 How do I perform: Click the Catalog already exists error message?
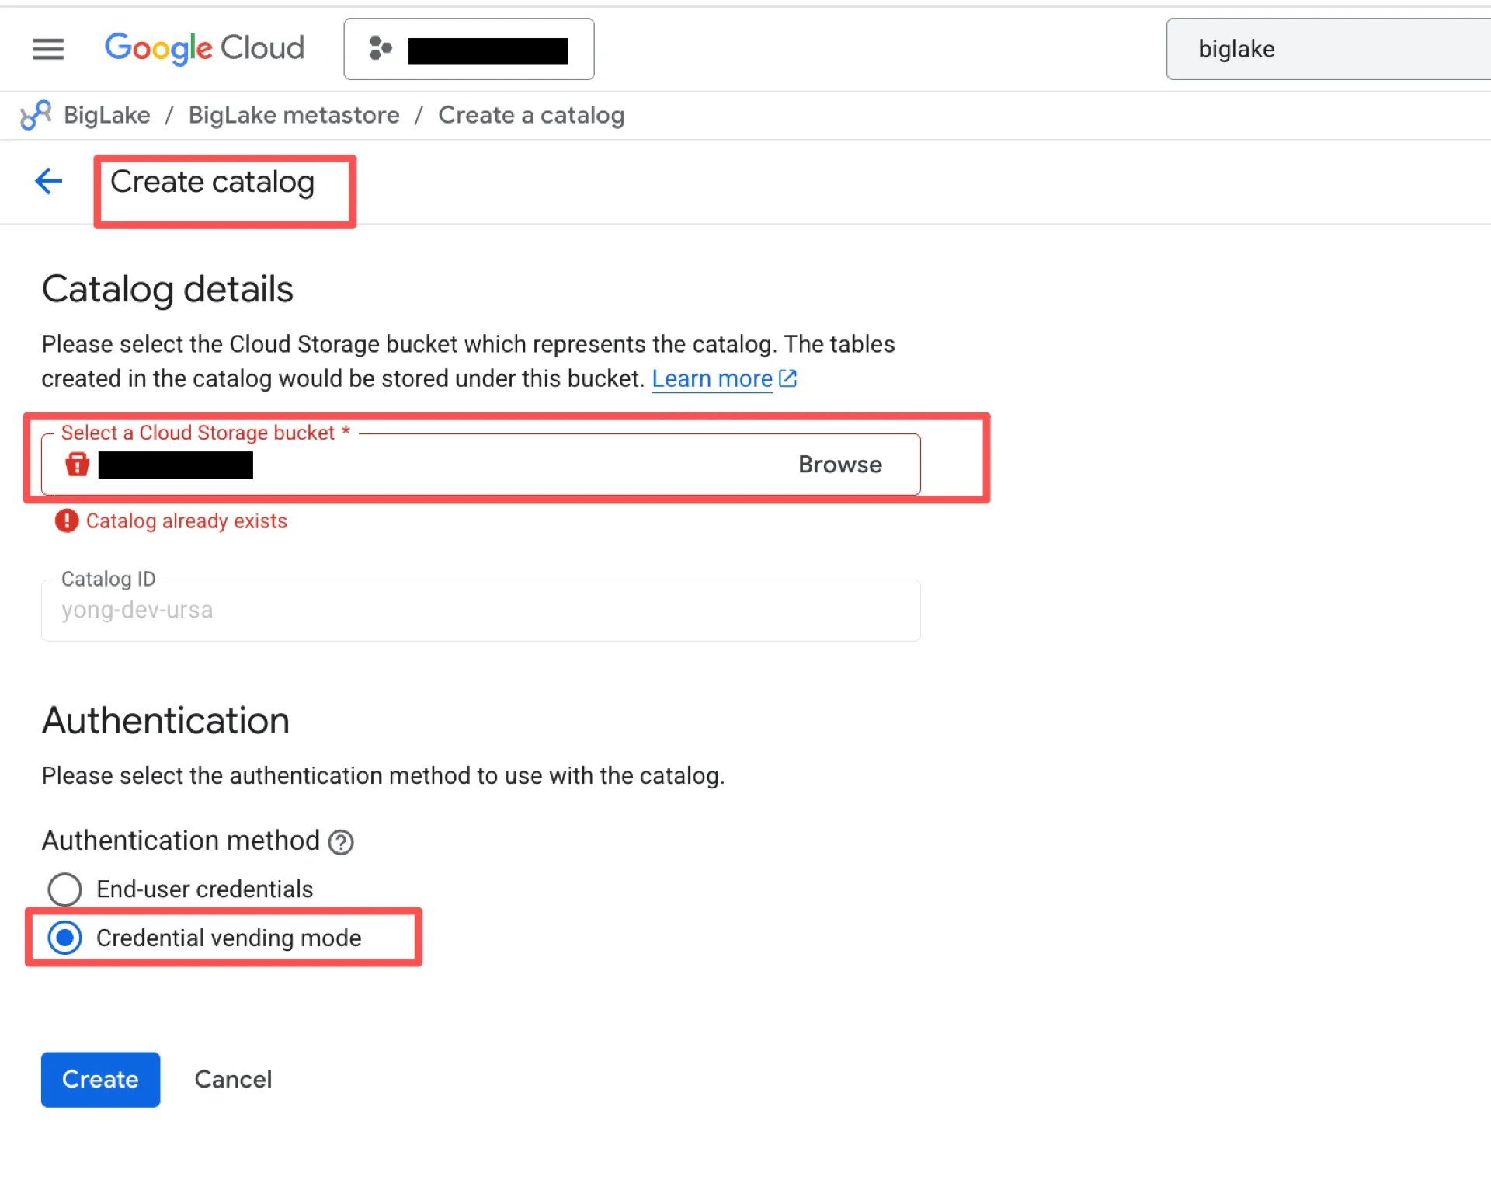click(186, 521)
